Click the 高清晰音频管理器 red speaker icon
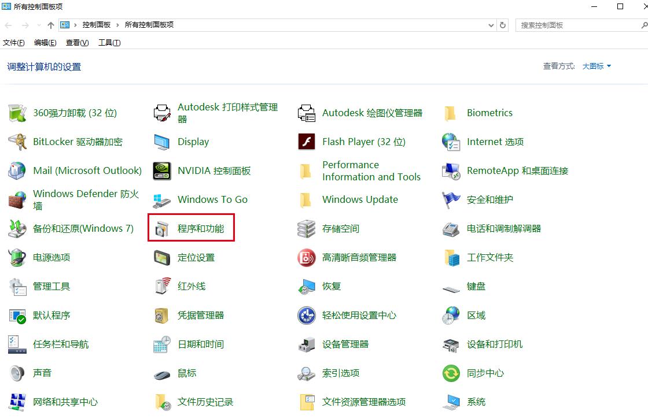This screenshot has height=419, width=648. click(307, 257)
